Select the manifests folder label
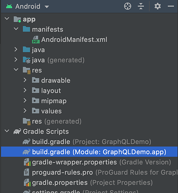The height and width of the screenshot is (193, 178). [x=47, y=30]
